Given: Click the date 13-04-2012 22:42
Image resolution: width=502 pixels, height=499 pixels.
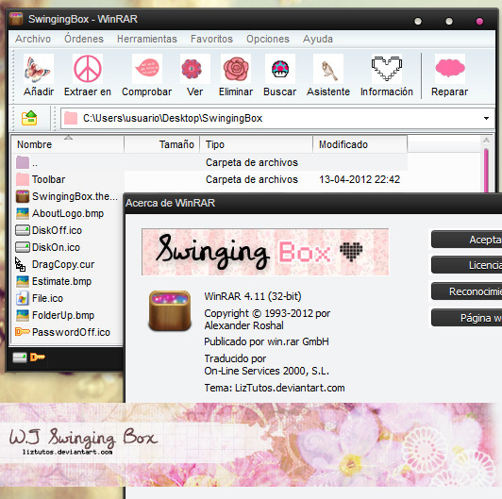Looking at the screenshot, I should coord(360,179).
